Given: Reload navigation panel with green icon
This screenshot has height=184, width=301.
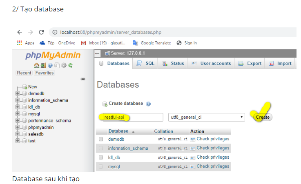Looking at the screenshot, I should tap(70, 66).
